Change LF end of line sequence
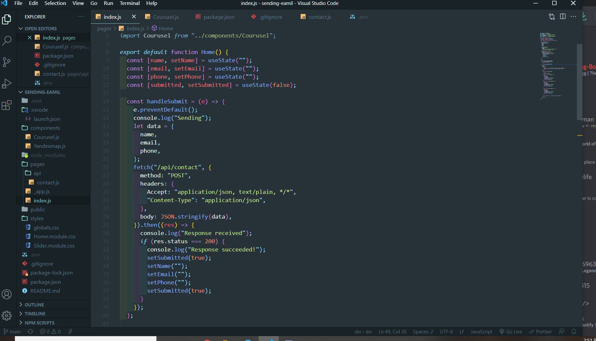This screenshot has width=596, height=341. [462, 331]
